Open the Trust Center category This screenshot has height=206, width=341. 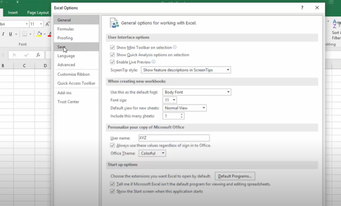[76, 102]
